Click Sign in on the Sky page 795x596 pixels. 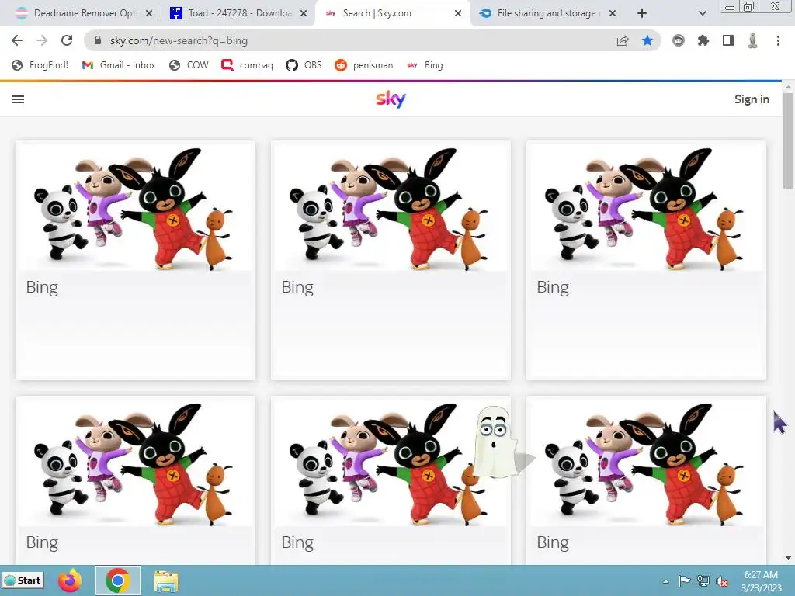tap(752, 99)
